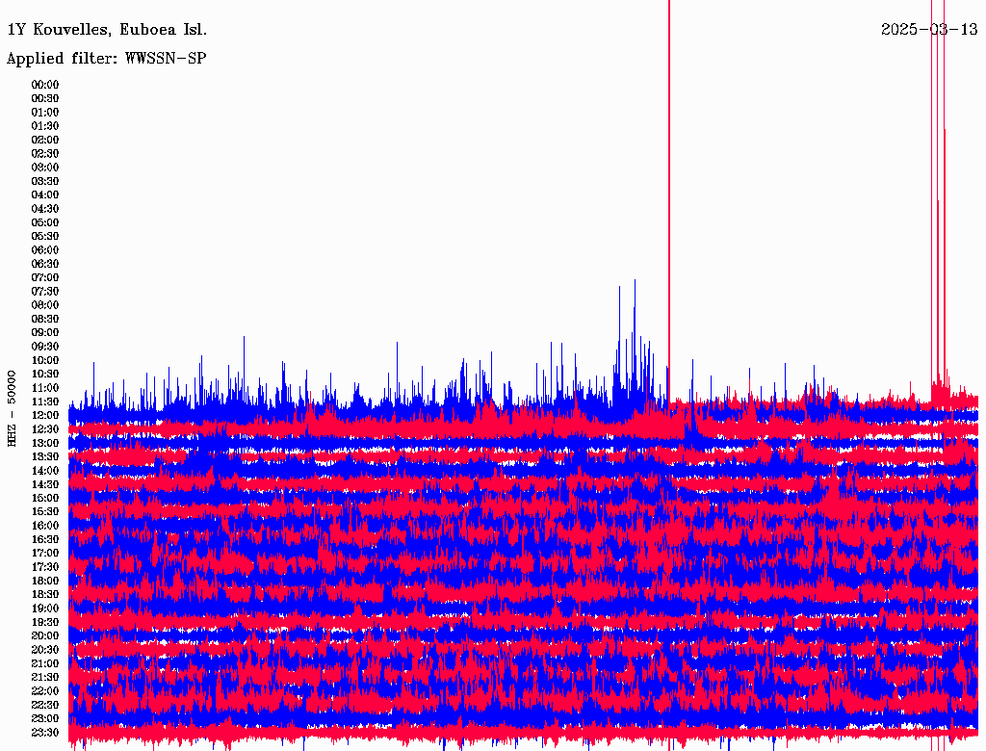The height and width of the screenshot is (751, 986).
Task: Click the vertical 'HHZ - 50000' axis label
Action: [x=12, y=407]
